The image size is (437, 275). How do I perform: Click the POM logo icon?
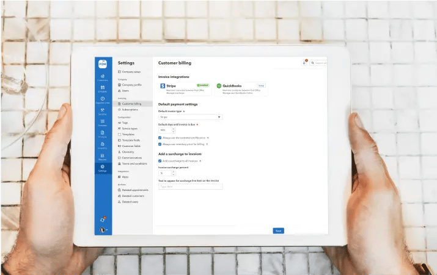[102, 63]
